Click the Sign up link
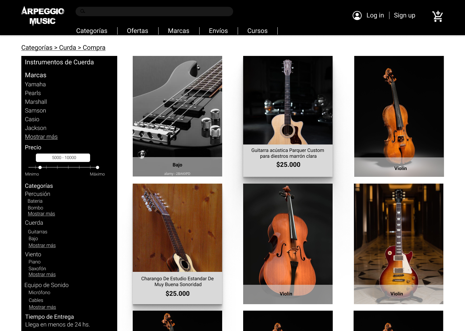This screenshot has width=465, height=331. point(404,16)
